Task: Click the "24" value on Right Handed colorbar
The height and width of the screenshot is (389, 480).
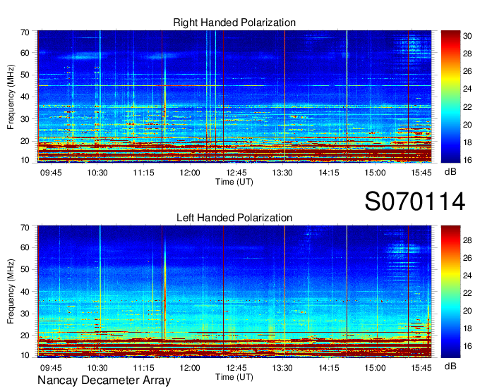Action: pos(467,89)
